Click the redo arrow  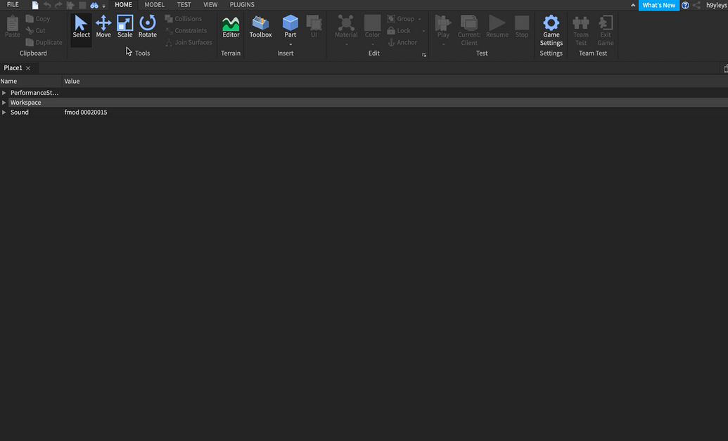pyautogui.click(x=58, y=5)
